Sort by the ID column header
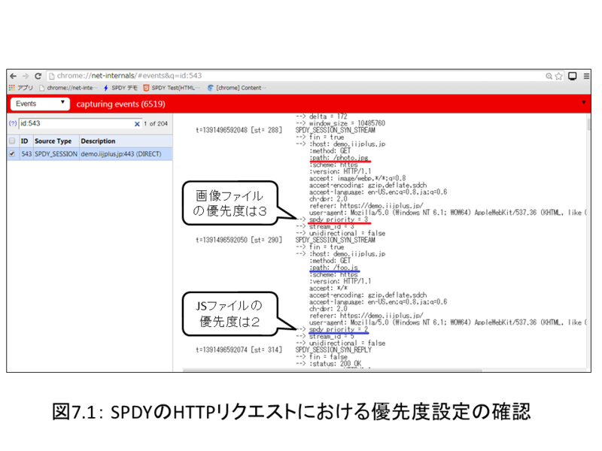The width and height of the screenshot is (602, 451). (x=25, y=141)
